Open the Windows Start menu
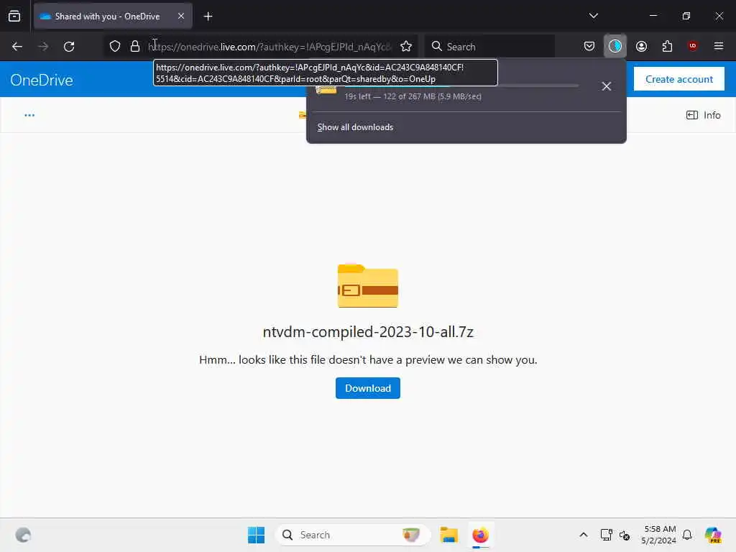This screenshot has height=552, width=736. [257, 535]
